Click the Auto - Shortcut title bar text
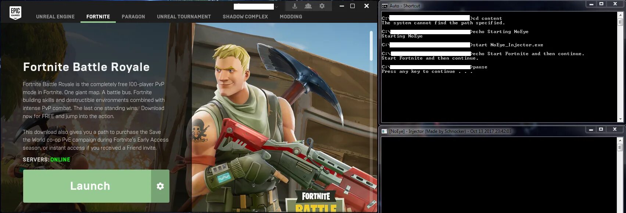626x213 pixels. click(x=405, y=6)
